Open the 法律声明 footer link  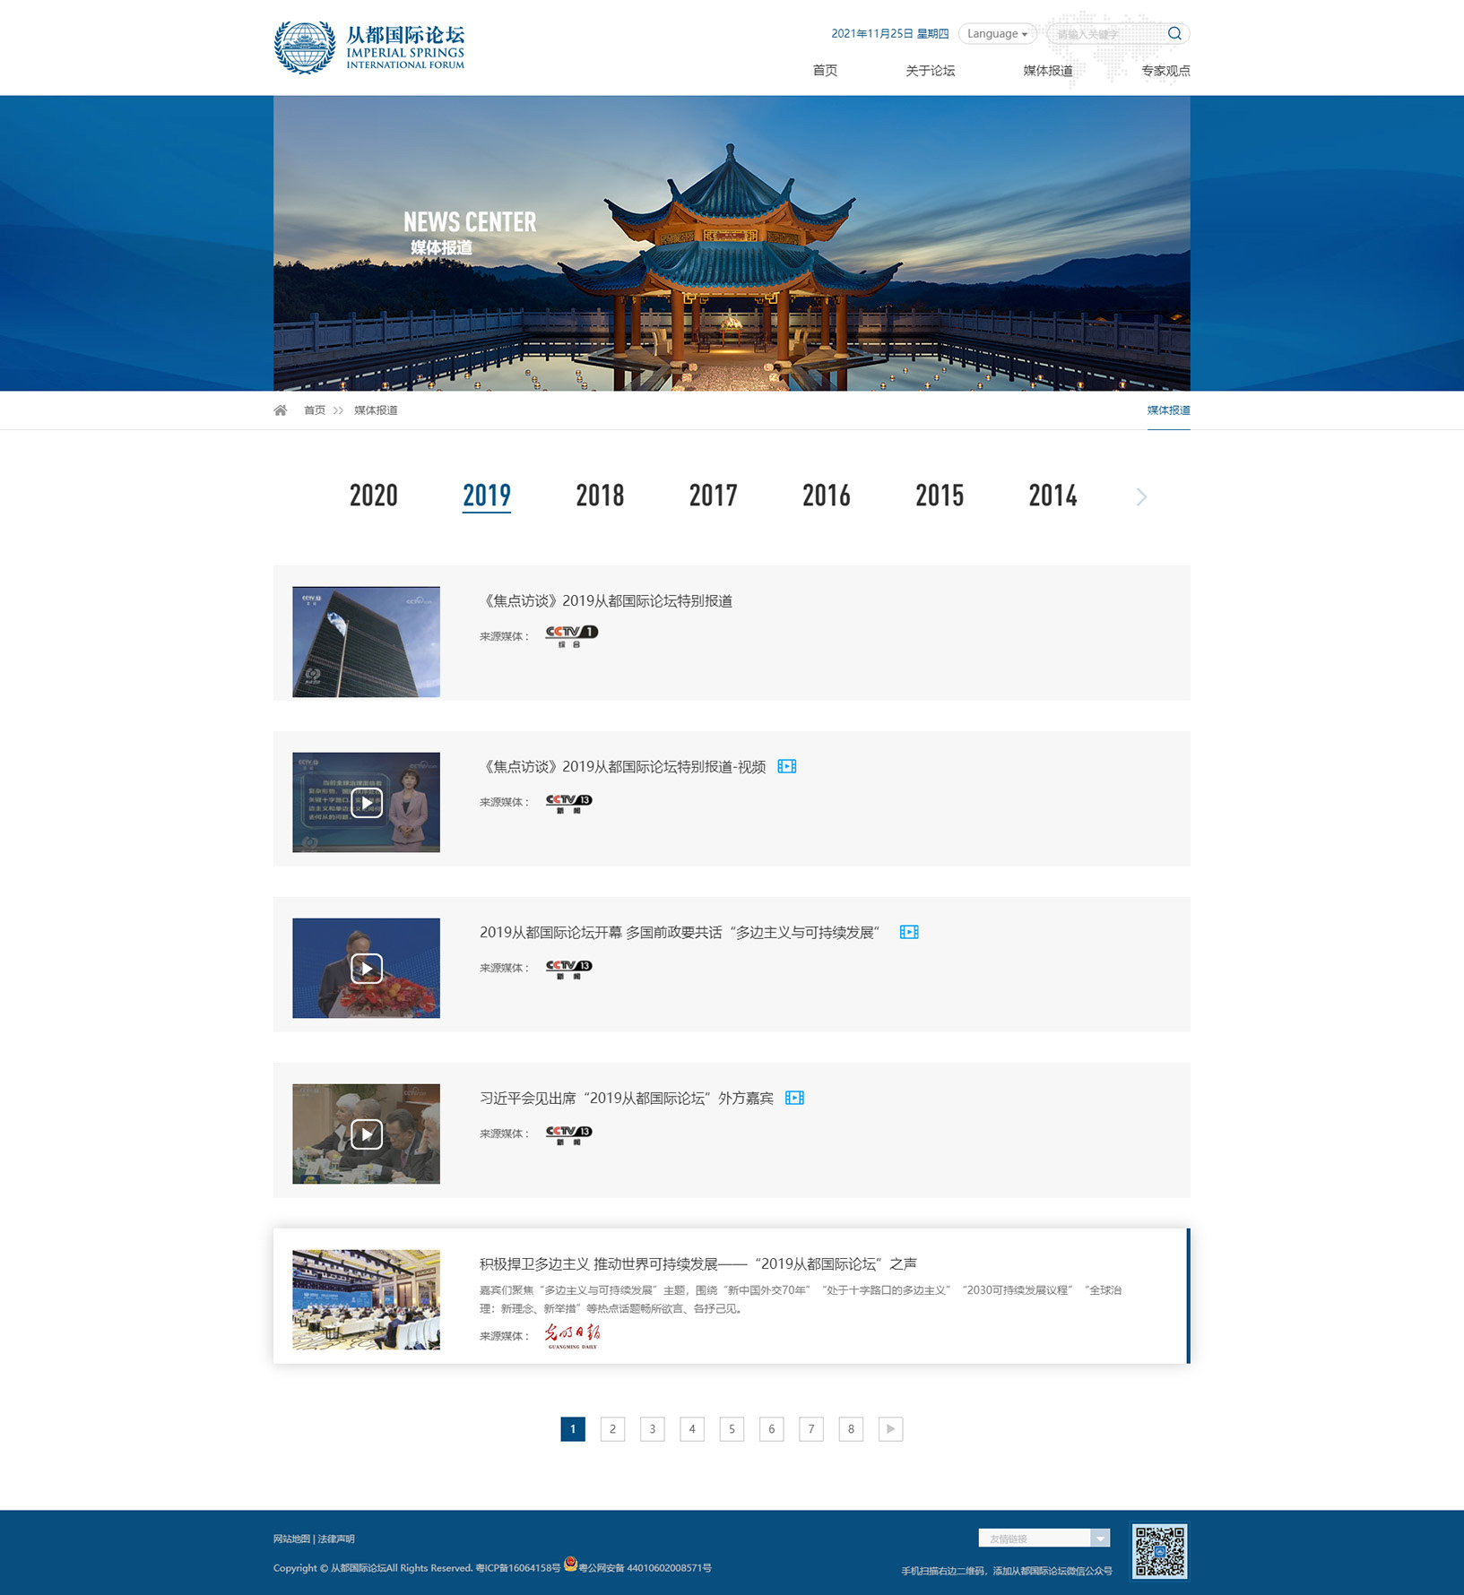click(336, 1539)
